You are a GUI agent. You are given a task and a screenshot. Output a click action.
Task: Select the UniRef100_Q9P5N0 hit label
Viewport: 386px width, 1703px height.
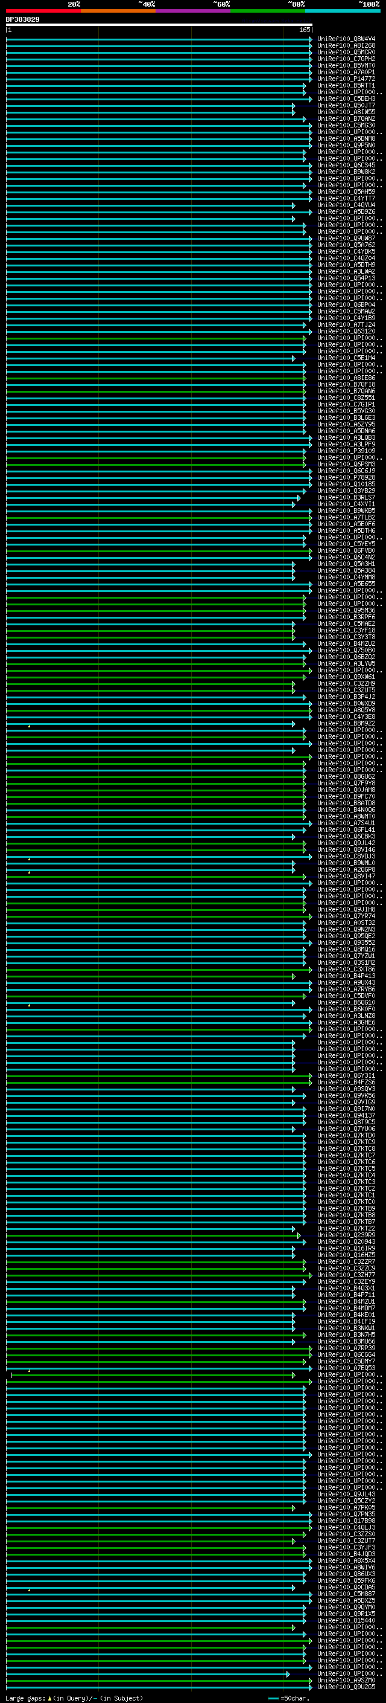346,146
